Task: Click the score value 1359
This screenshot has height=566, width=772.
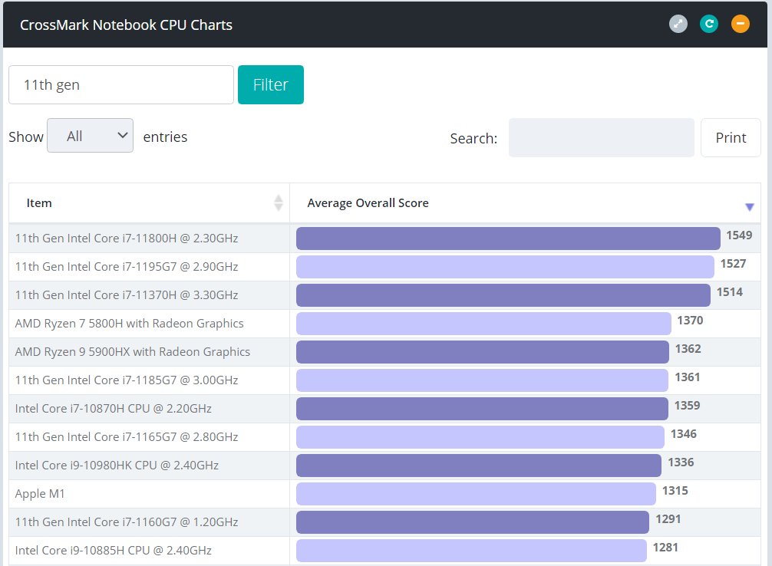Action: pyautogui.click(x=687, y=406)
